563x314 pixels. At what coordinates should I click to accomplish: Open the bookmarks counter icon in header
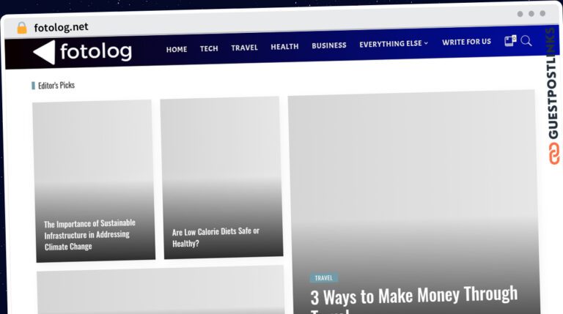pos(510,41)
